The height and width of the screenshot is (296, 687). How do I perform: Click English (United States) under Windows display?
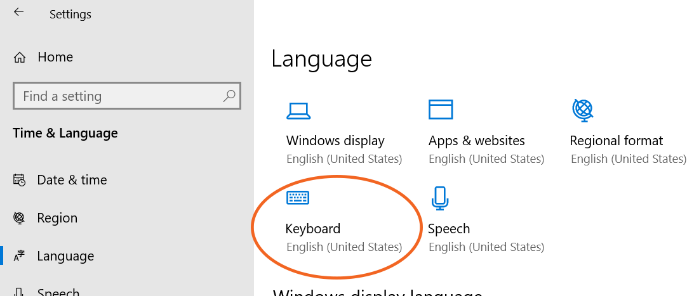(344, 158)
